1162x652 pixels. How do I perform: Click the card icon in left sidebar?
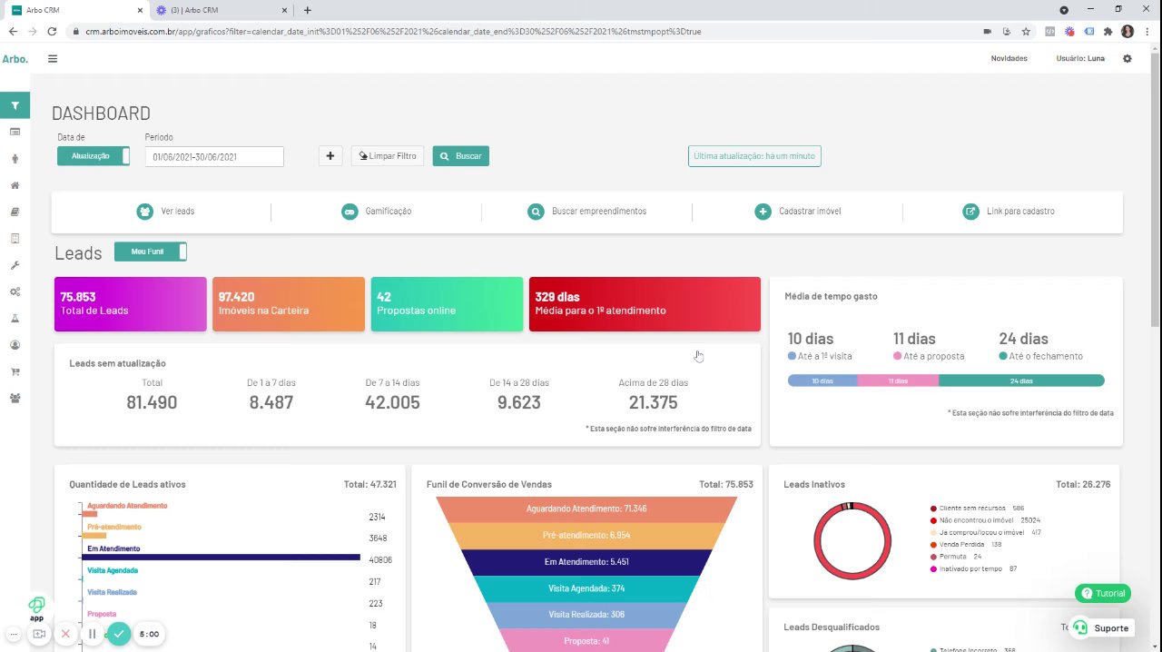[x=15, y=132]
